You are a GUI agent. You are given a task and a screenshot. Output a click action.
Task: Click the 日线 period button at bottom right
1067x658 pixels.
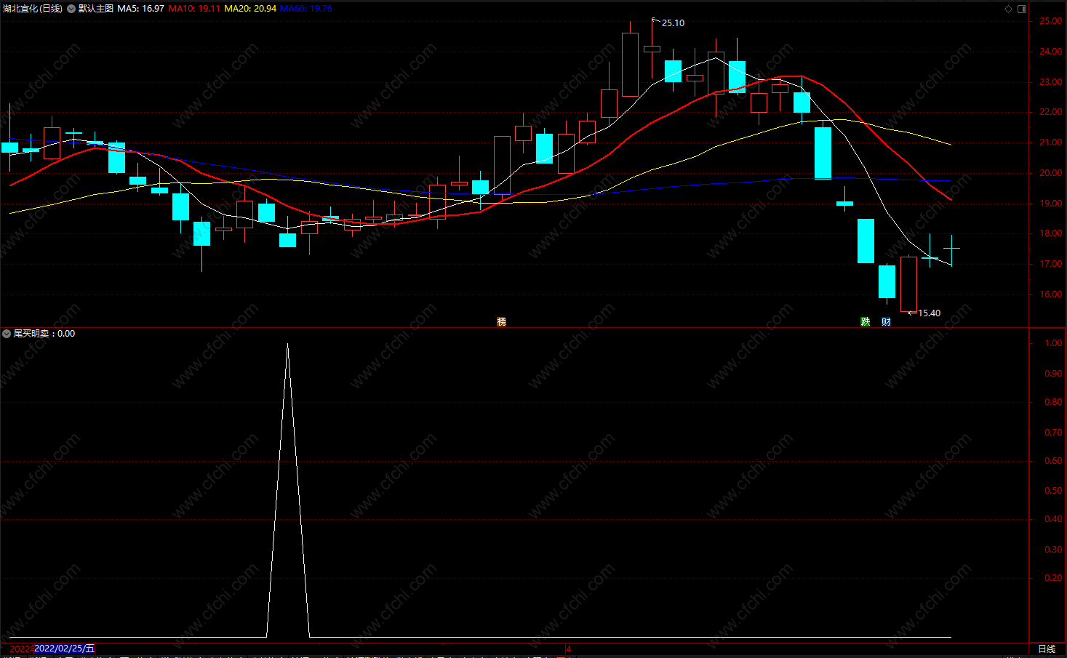tap(1047, 649)
